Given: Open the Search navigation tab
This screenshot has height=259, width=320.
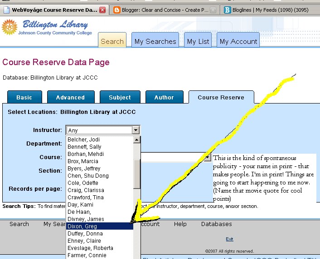Looking at the screenshot, I should (x=112, y=40).
